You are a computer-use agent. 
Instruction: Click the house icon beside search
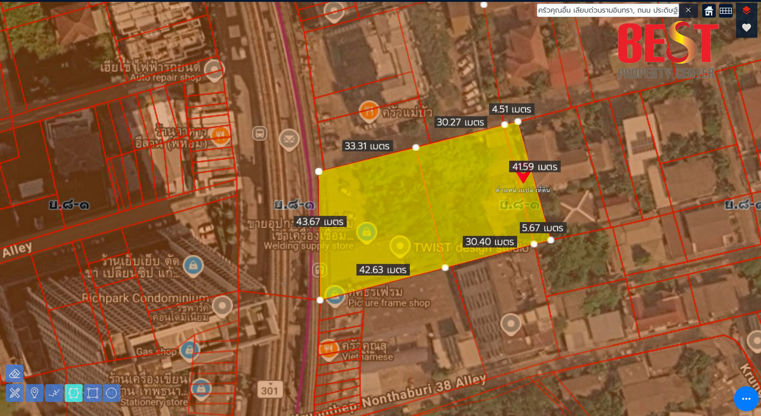[708, 10]
